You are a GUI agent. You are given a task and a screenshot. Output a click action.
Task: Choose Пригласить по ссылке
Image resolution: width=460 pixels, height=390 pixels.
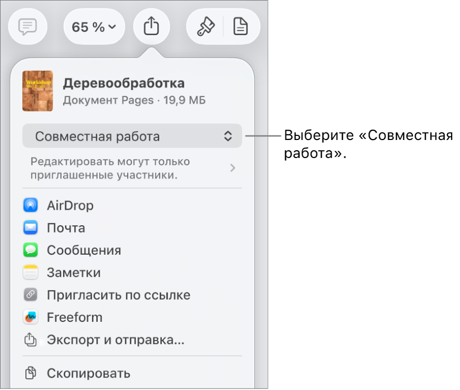[119, 295]
